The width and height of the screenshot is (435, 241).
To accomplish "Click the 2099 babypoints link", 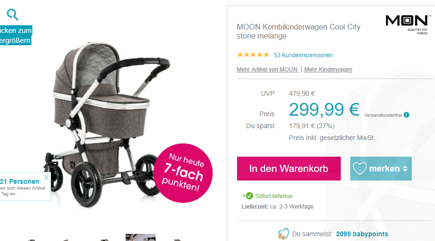I will click(362, 234).
